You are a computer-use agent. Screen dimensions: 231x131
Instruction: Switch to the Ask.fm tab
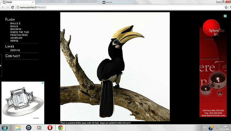[118, 2]
